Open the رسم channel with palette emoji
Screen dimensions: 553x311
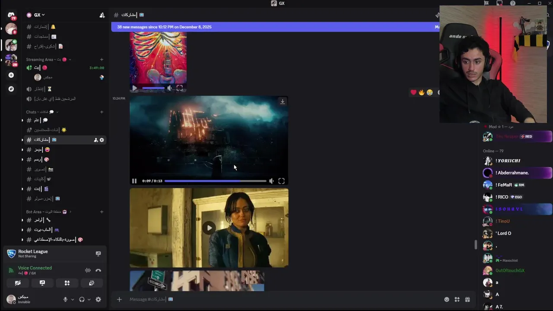click(x=64, y=159)
